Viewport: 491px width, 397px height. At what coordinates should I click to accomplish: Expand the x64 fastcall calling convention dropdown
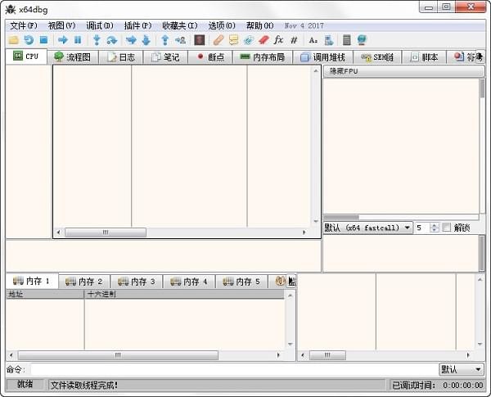coord(367,228)
